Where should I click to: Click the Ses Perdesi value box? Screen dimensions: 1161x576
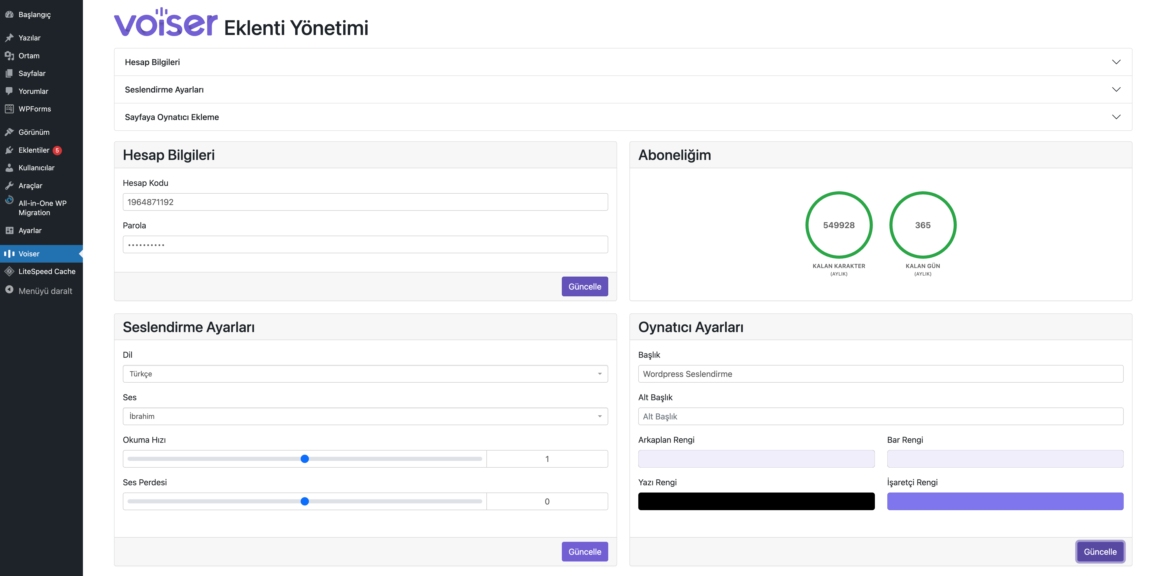coord(547,501)
